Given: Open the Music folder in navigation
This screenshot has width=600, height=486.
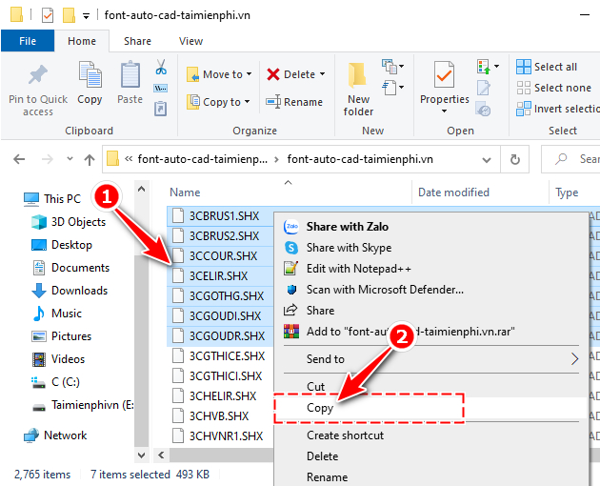Looking at the screenshot, I should pos(56,314).
